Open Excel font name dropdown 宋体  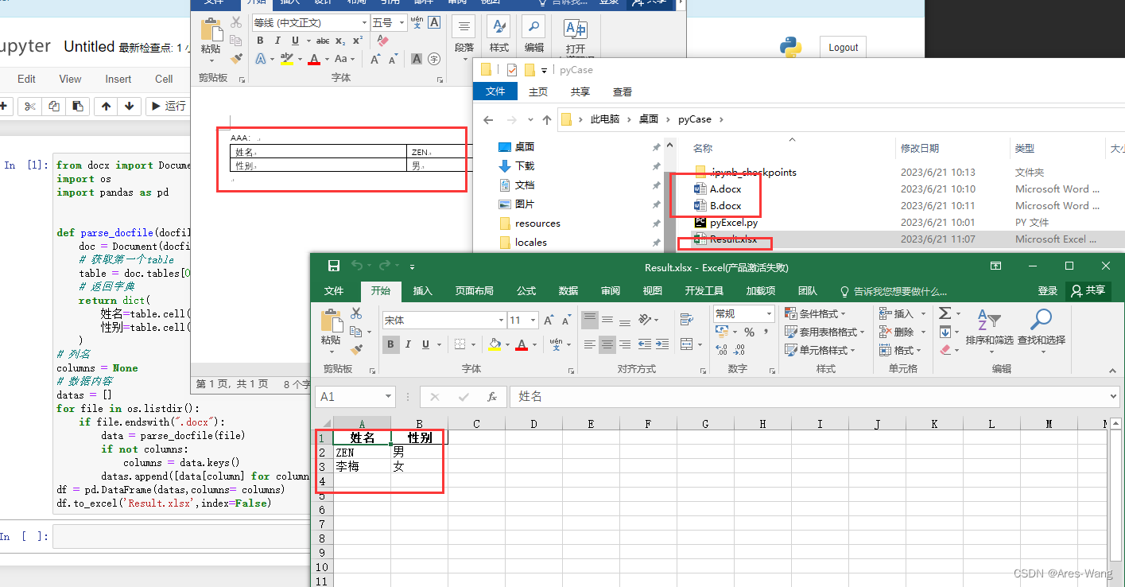tap(501, 321)
